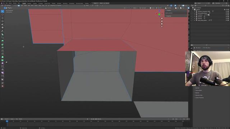
Task: Open the shading options dropdown arrow
Action: [x=188, y=6]
